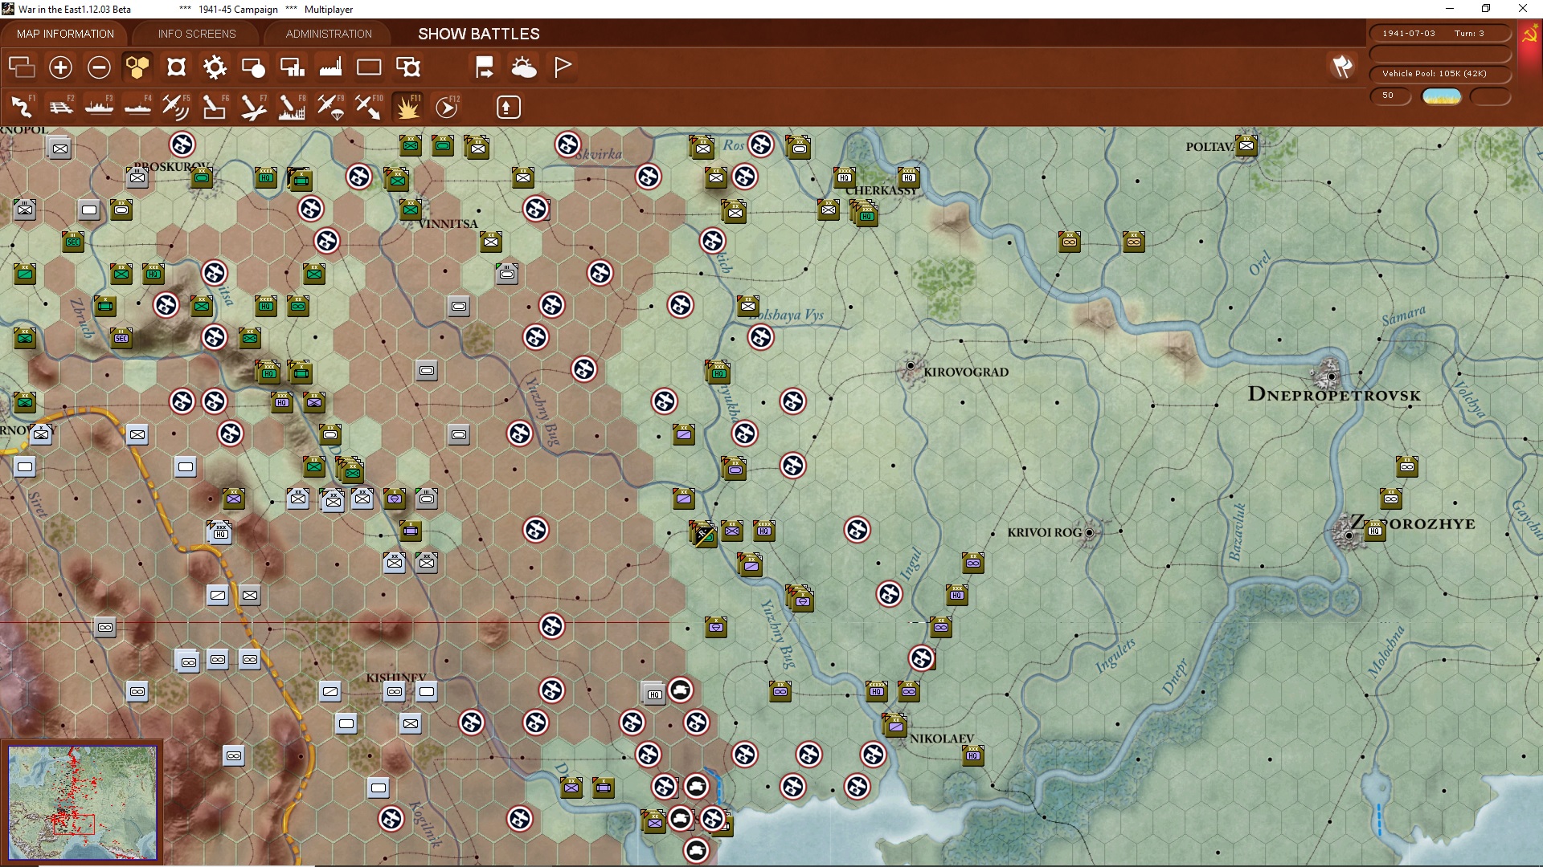Open the Administration tab
The image size is (1543, 867).
tap(329, 34)
